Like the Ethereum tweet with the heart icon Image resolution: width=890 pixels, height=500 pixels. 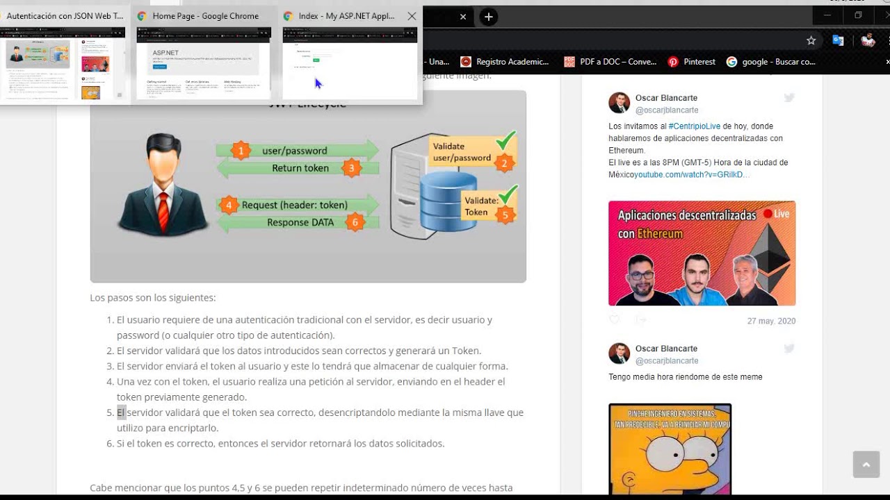pos(614,320)
